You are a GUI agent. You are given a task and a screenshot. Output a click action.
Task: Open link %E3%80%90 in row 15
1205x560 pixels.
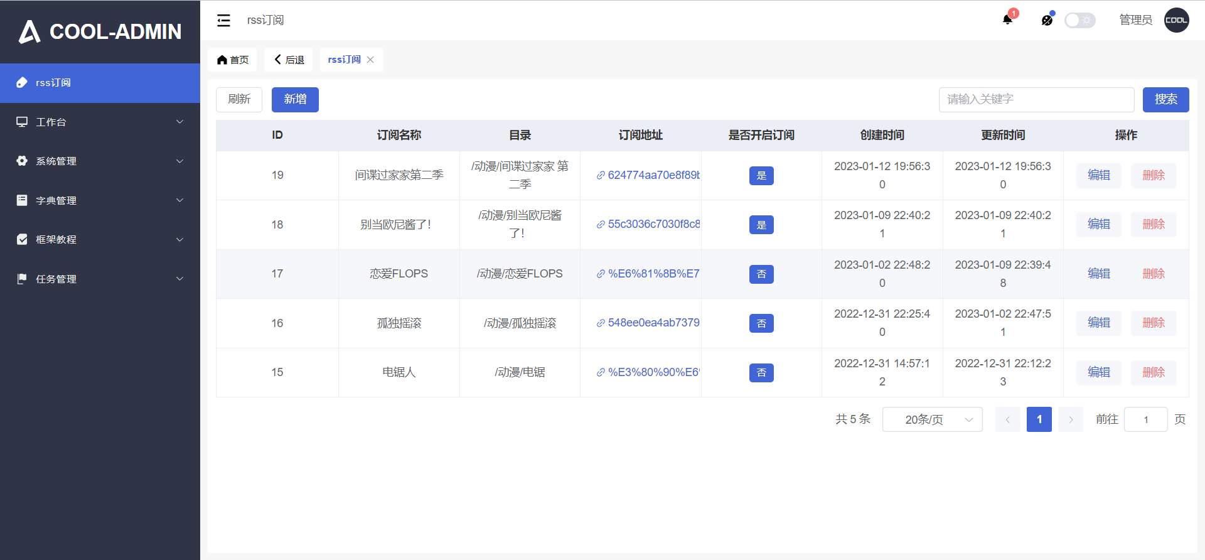[648, 372]
